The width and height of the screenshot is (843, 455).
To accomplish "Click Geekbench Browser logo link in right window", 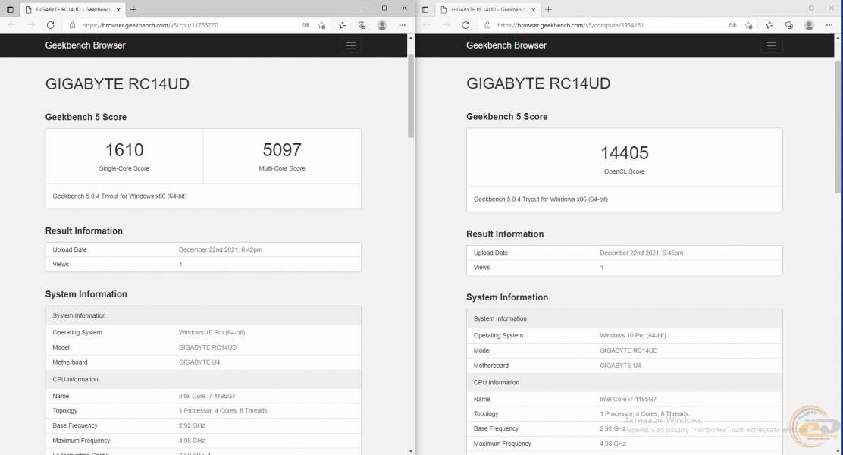I will [x=506, y=45].
